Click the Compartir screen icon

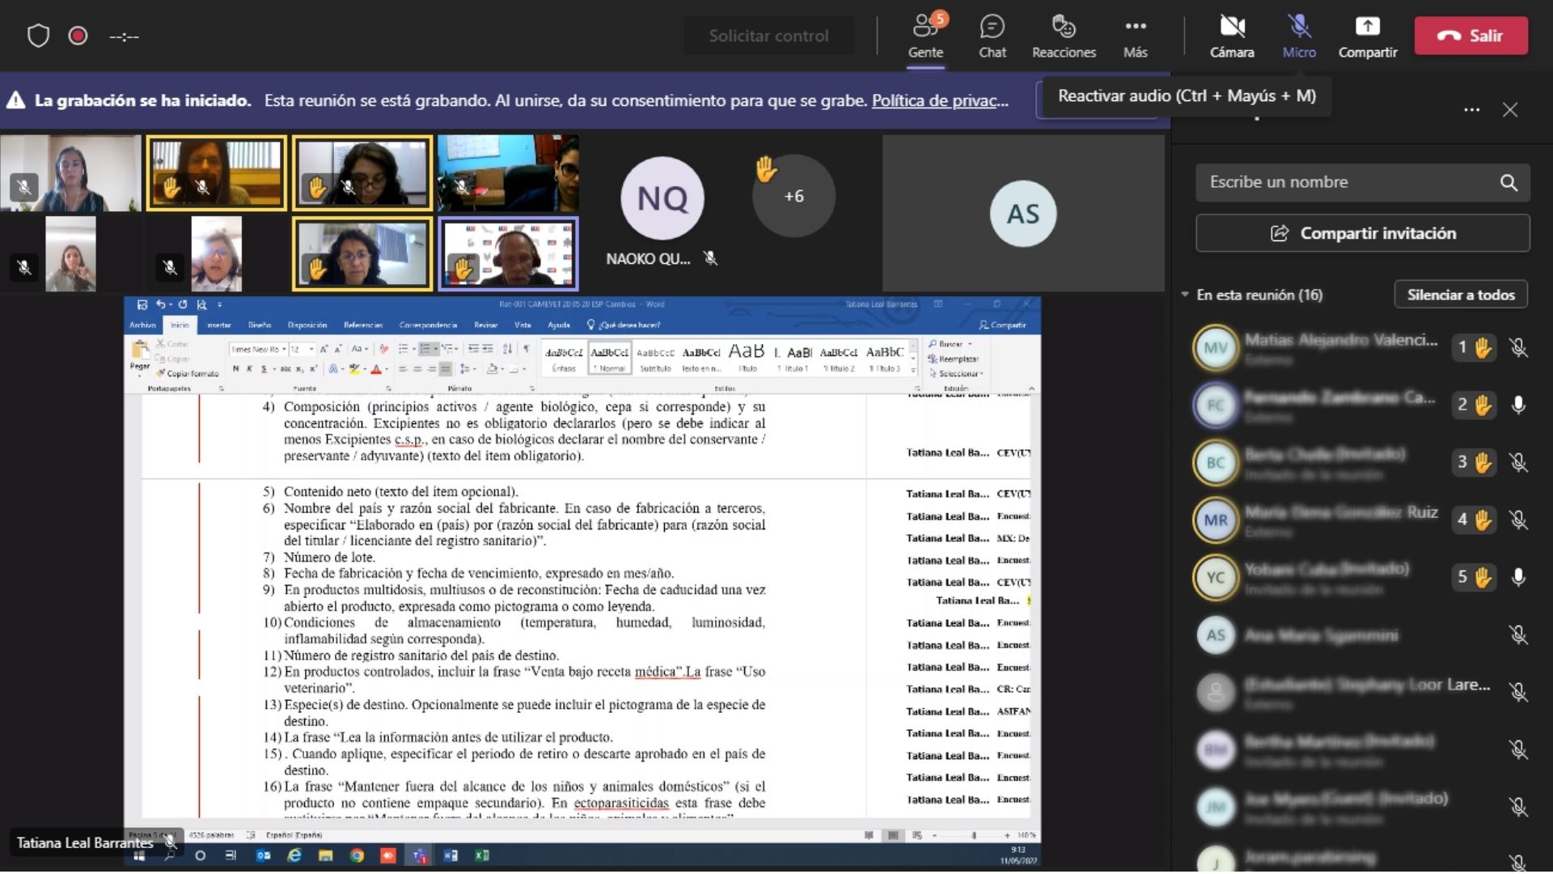coord(1367,27)
